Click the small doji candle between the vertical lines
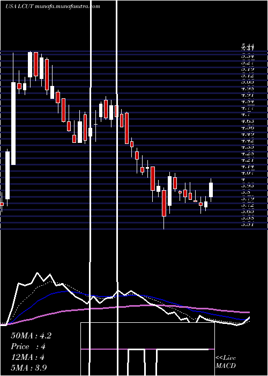Viewport: 268px width, 376px height. (96, 124)
